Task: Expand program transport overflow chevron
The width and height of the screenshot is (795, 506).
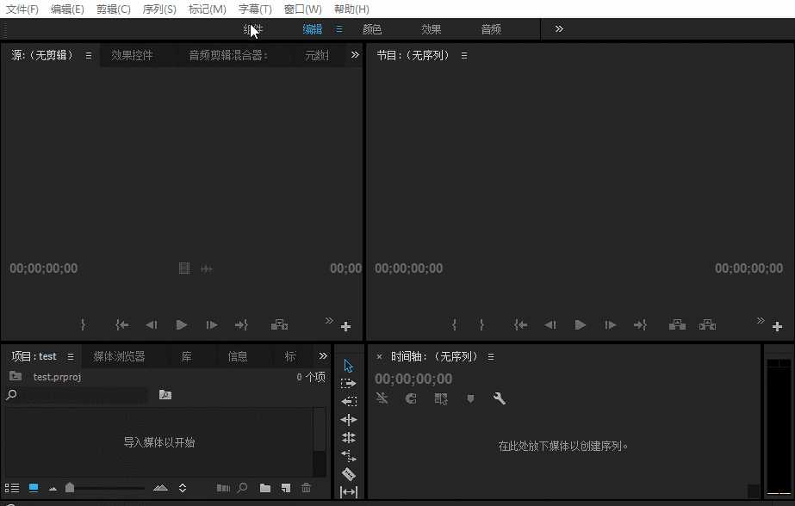Action: coord(760,320)
